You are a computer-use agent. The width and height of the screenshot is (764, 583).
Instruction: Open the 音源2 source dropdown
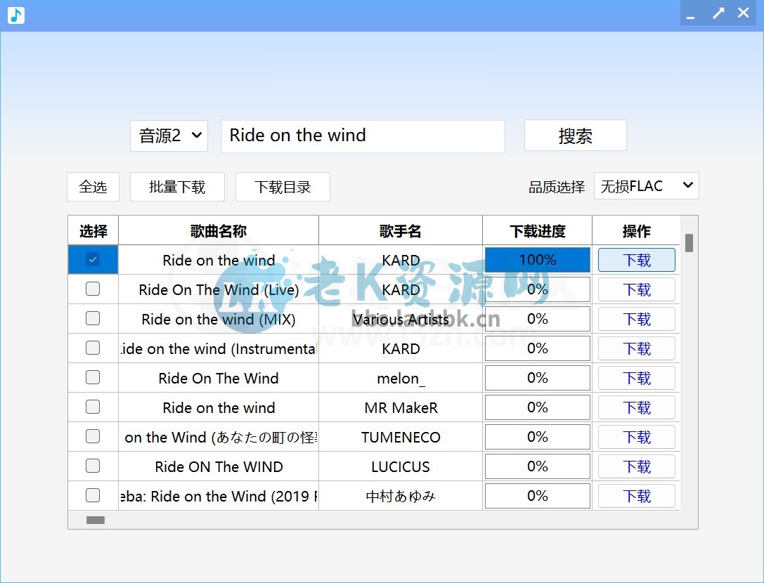click(169, 136)
